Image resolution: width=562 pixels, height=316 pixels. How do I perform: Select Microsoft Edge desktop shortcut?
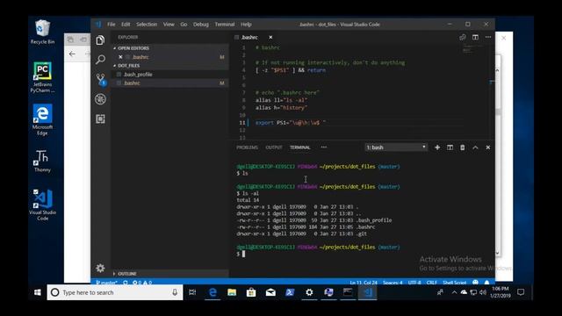(42, 119)
